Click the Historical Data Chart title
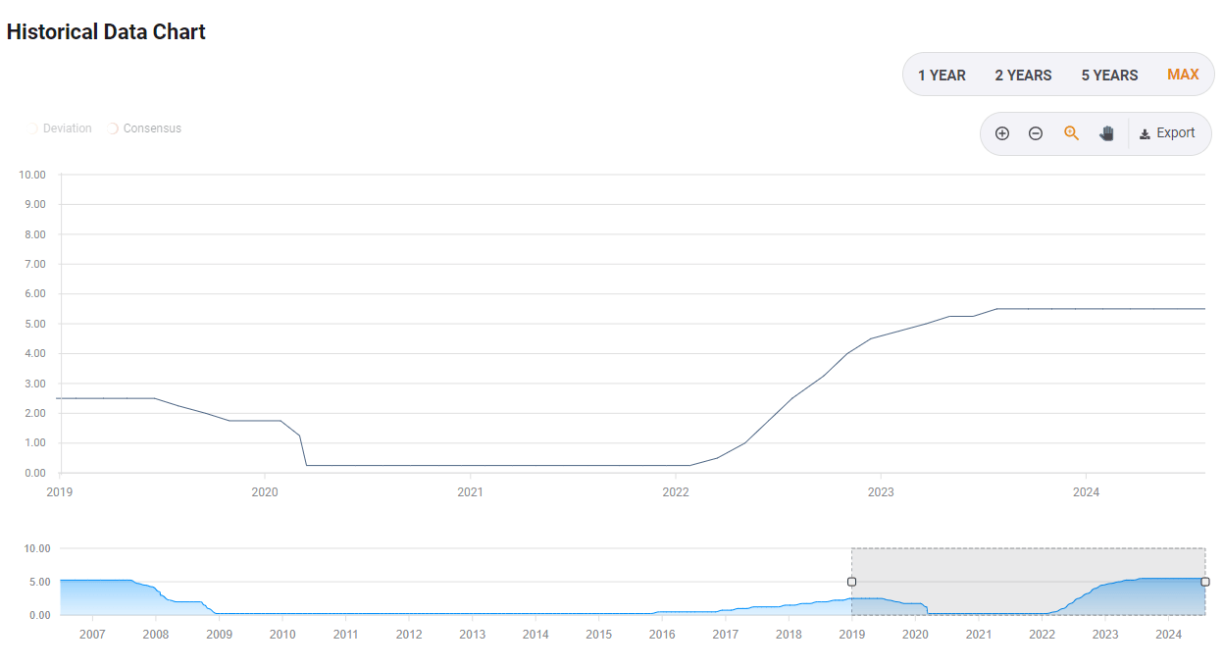Viewport: 1223px width, 667px height. click(105, 31)
